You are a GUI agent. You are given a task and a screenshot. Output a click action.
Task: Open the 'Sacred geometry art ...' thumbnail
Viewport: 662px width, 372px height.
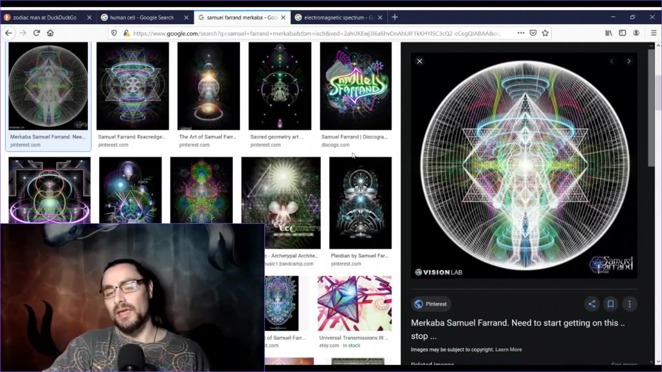(280, 86)
